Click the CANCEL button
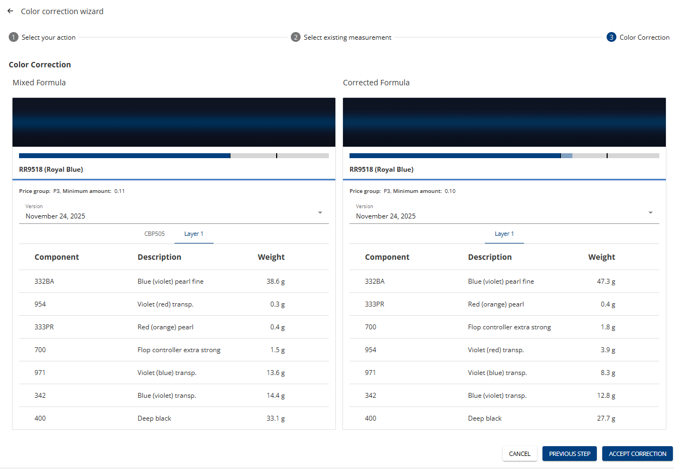The image size is (674, 469). tap(520, 454)
